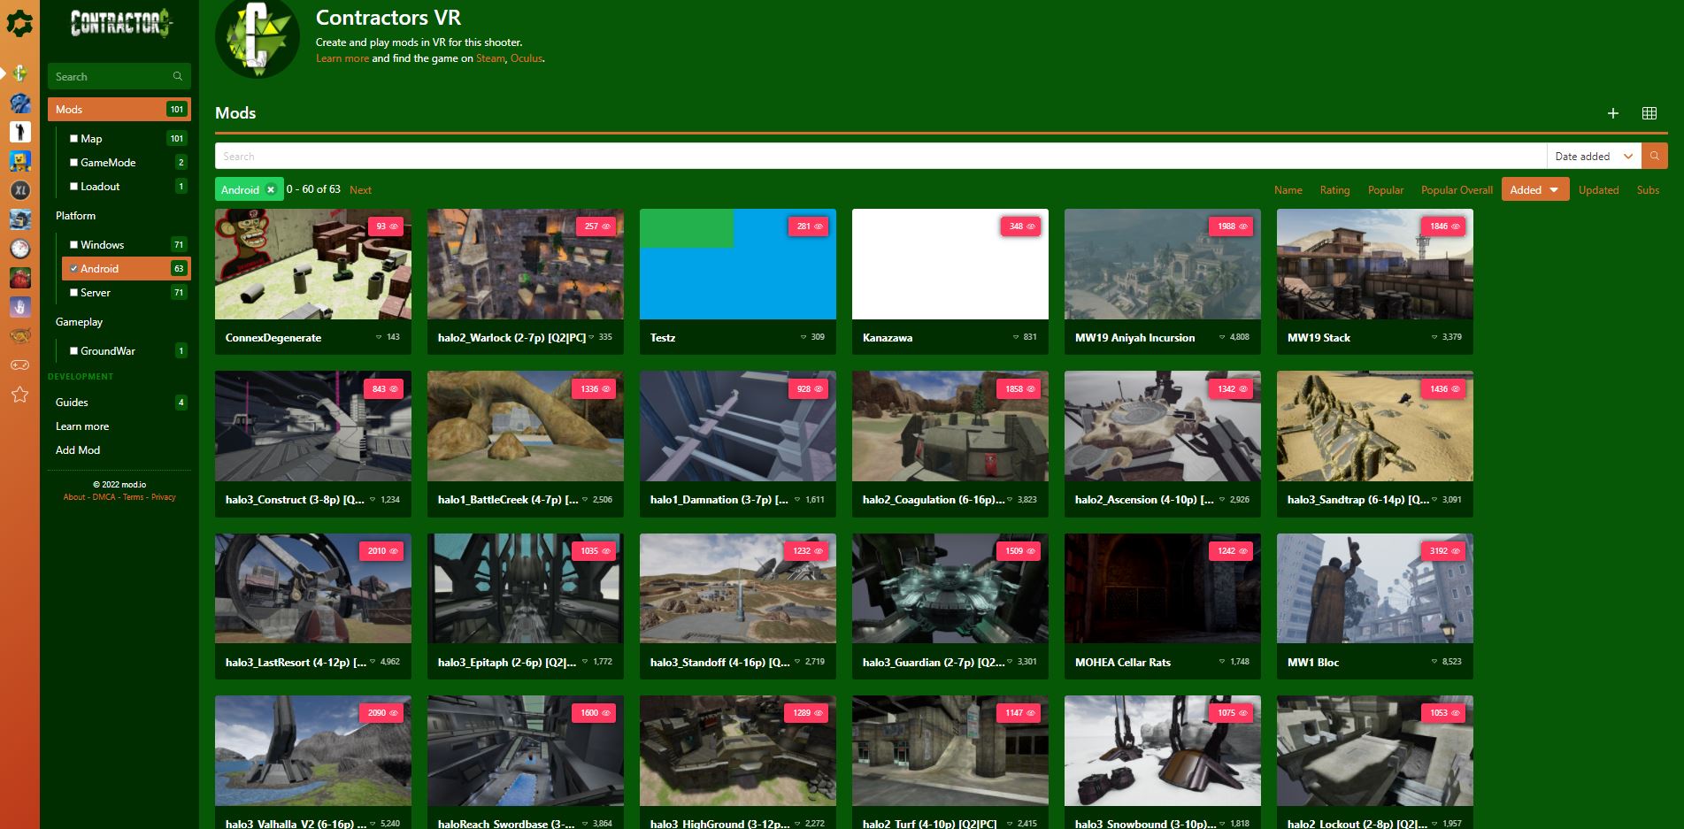Viewport: 1684px width, 829px height.
Task: Expand the Added sort dropdown arrow
Action: pos(1554,189)
